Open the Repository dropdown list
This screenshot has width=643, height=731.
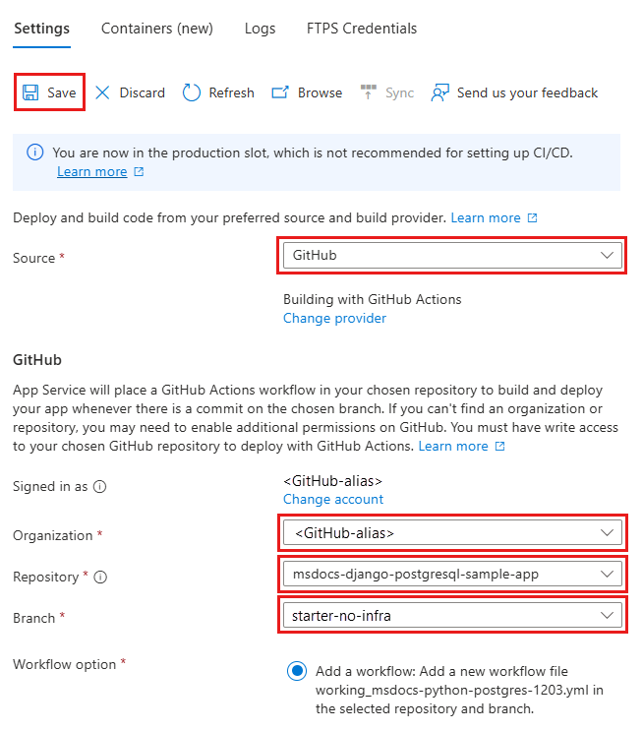[x=452, y=574]
